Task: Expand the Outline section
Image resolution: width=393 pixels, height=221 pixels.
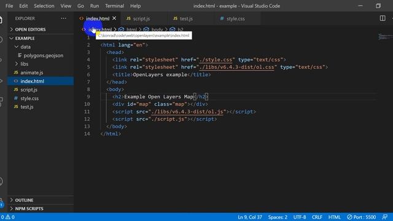Action: [41, 200]
